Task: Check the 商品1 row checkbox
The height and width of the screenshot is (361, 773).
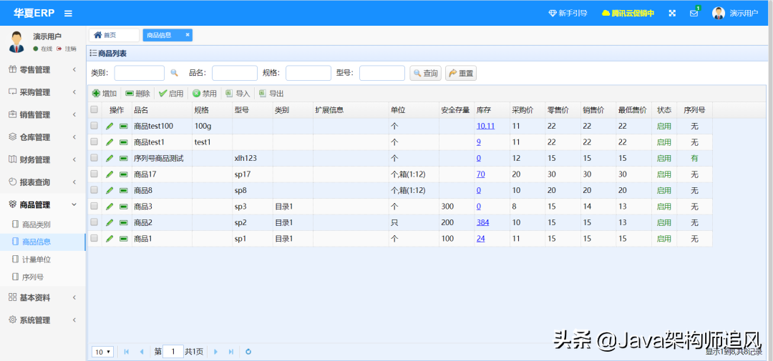Action: tap(94, 238)
